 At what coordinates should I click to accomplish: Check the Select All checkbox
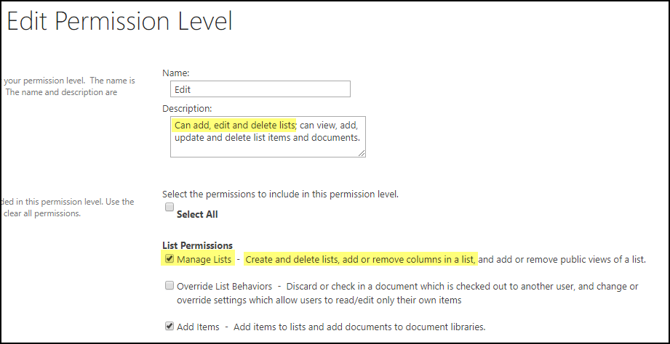coord(169,207)
